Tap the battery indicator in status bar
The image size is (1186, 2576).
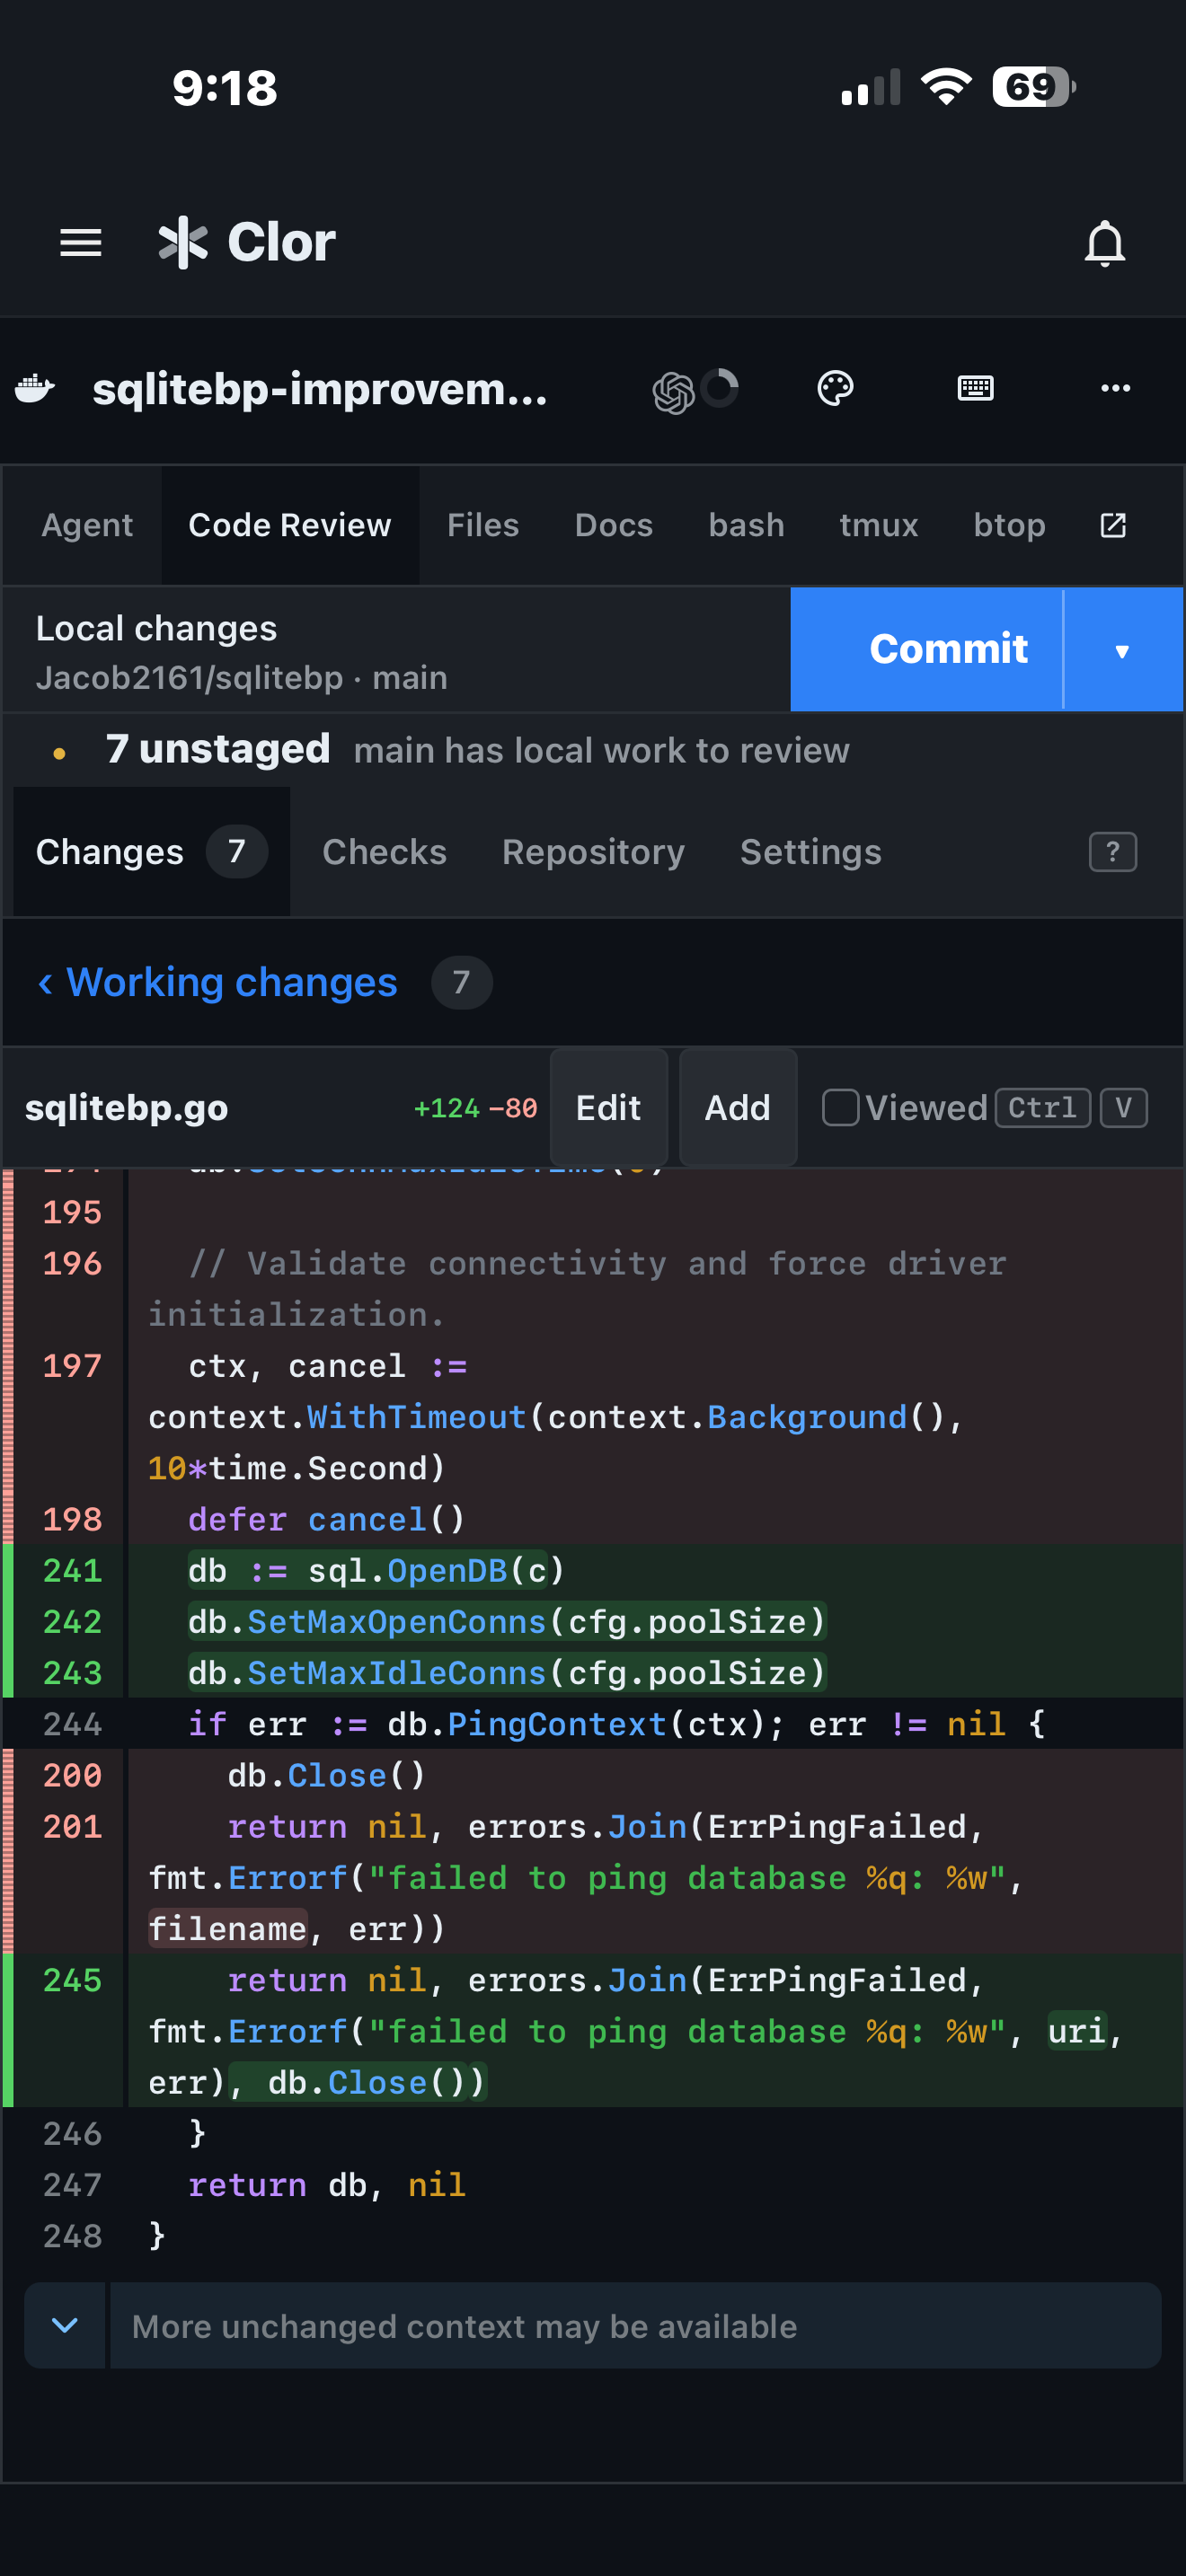[x=1034, y=86]
